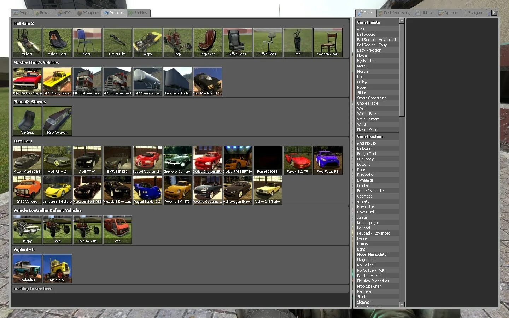
Task: Select the Volvo 242 Turbo
Action: (x=268, y=190)
